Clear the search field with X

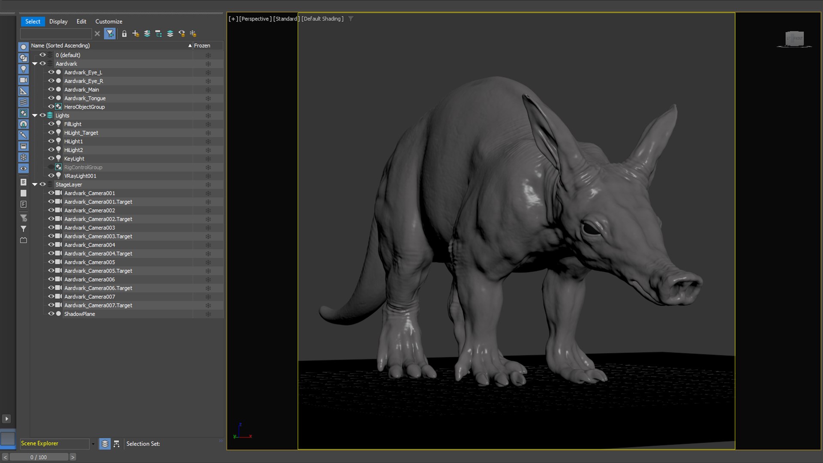(x=97, y=33)
